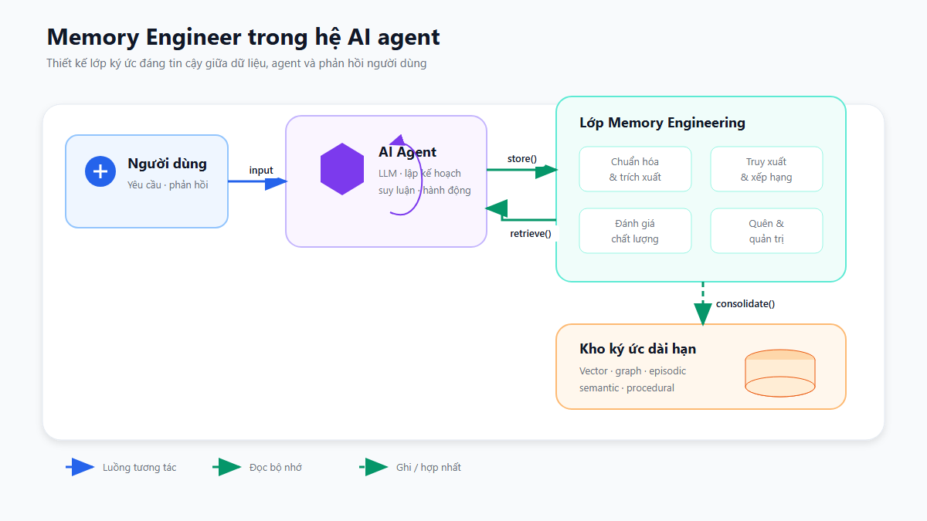Click the semantic · procedural text
The height and width of the screenshot is (521, 927).
(x=626, y=387)
